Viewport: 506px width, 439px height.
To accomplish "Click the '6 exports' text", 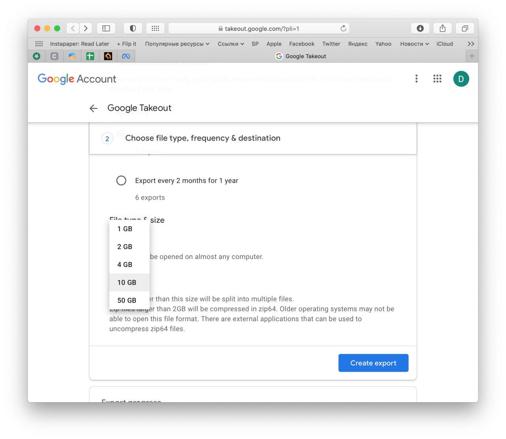I will coord(150,197).
